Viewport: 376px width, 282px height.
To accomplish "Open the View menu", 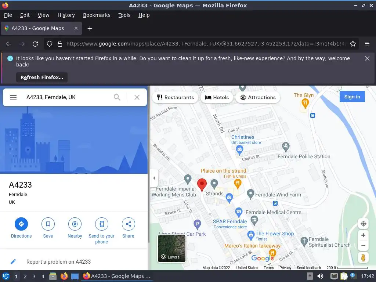I will 43,15.
